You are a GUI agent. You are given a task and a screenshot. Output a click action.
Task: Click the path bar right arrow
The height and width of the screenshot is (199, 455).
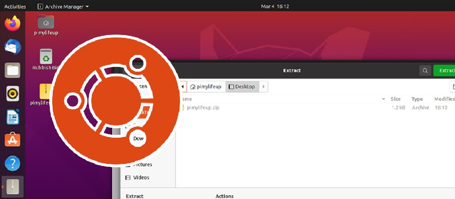[263, 86]
